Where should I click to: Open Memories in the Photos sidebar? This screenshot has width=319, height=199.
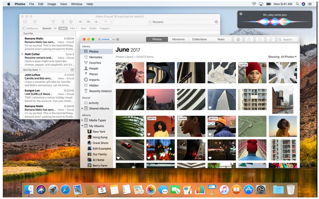click(95, 57)
